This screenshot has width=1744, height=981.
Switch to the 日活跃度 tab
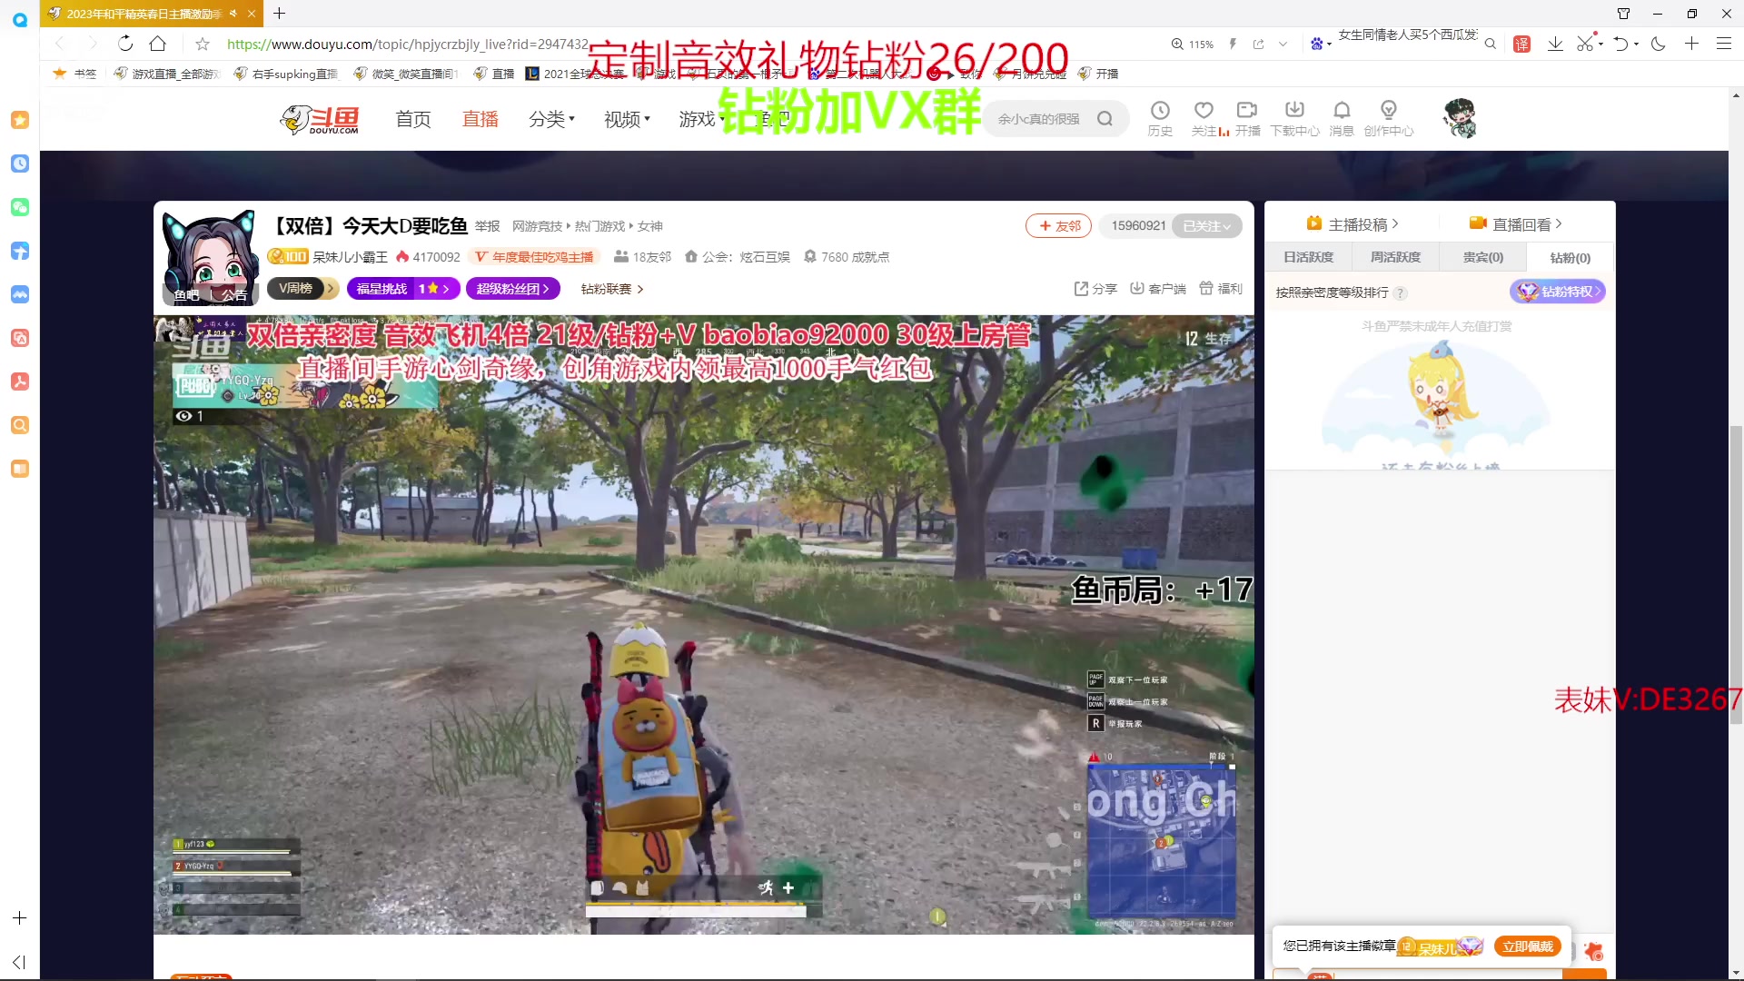1308,257
